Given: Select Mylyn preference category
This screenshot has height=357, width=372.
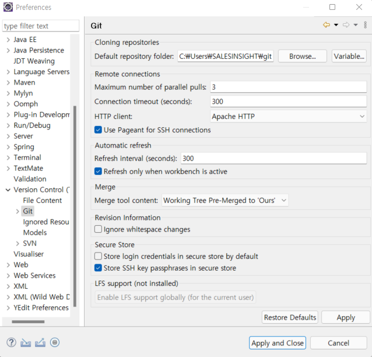Looking at the screenshot, I should pyautogui.click(x=23, y=93).
